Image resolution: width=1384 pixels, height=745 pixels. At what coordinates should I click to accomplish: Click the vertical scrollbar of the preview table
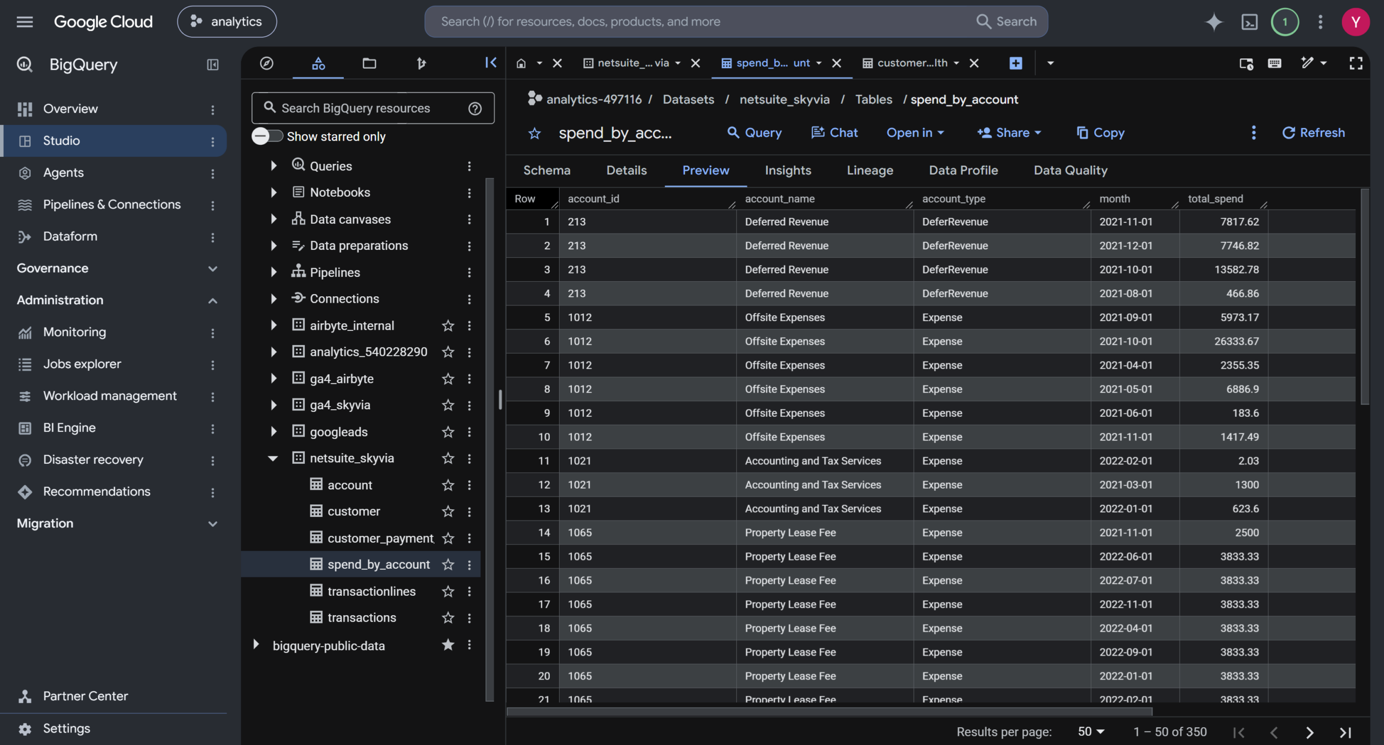(1364, 296)
